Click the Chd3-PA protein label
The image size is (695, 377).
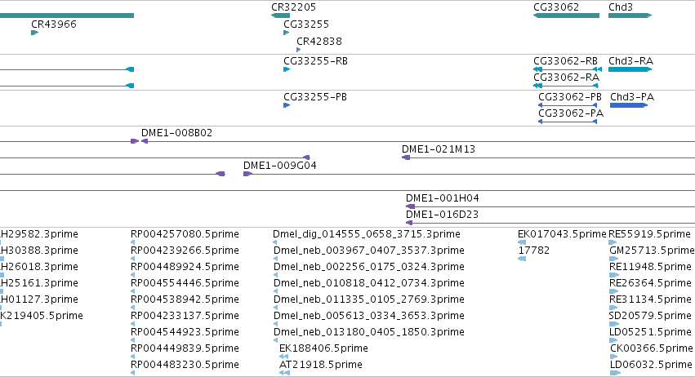coord(632,97)
